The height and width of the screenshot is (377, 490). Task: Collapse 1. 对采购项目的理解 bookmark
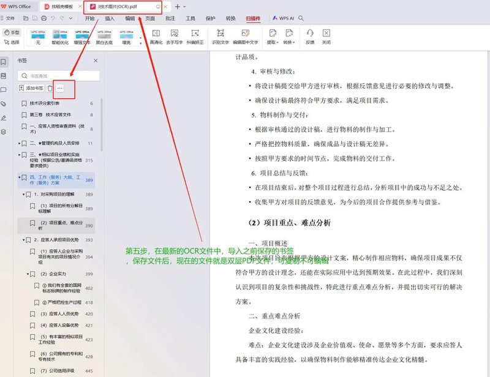click(24, 194)
